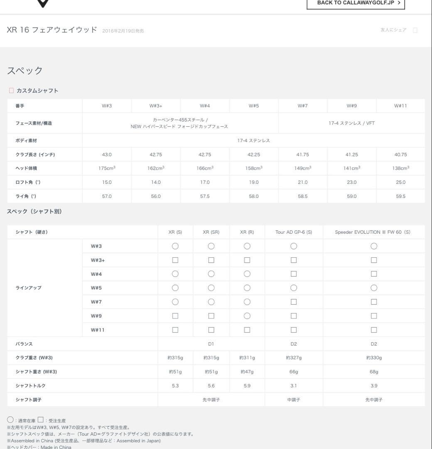Click the W#4 circle under XR (R)
Screen dimensions: 432x449
click(247, 274)
